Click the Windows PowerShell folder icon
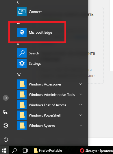The width and height of the screenshot is (113, 154). point(22,115)
